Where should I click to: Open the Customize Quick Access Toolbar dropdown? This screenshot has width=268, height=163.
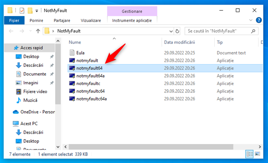[x=36, y=11]
